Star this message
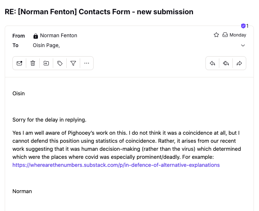Viewport: 259px width, 211px height. tap(216, 35)
